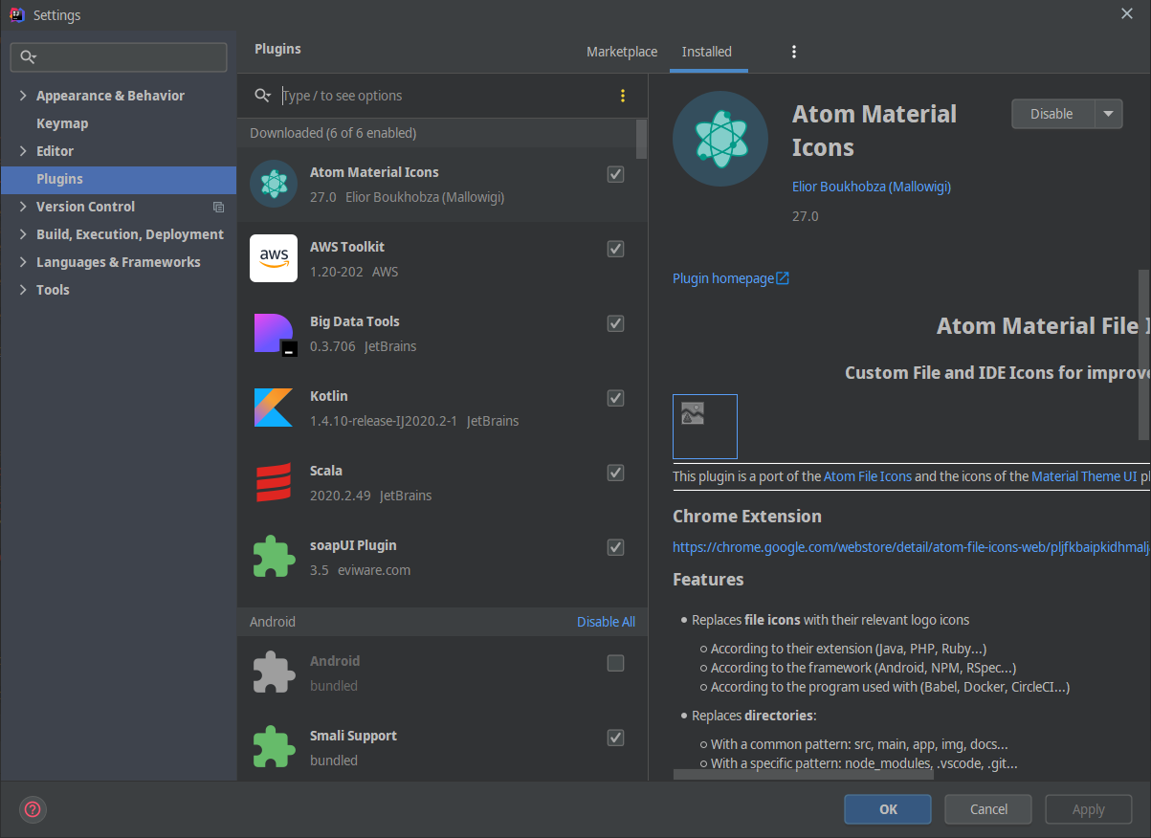Click the large Atom Material Icons logo in details

(720, 139)
